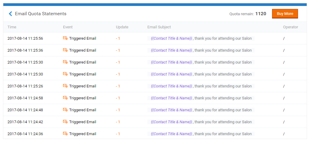310x142 pixels.
Task: Click Triggered Email icon for 11:25:36 entry
Action: 65,50
